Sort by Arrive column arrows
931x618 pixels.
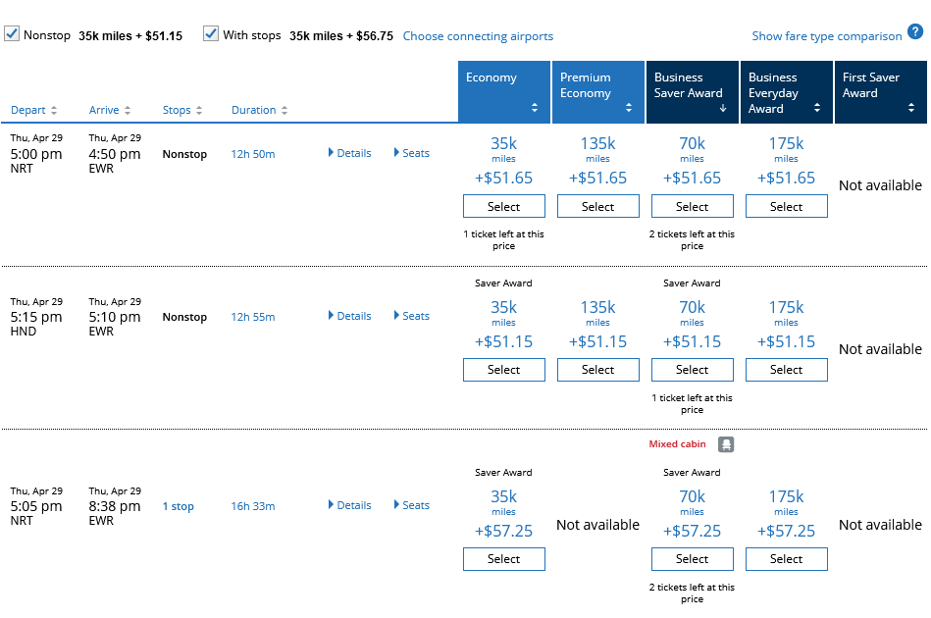tap(128, 111)
